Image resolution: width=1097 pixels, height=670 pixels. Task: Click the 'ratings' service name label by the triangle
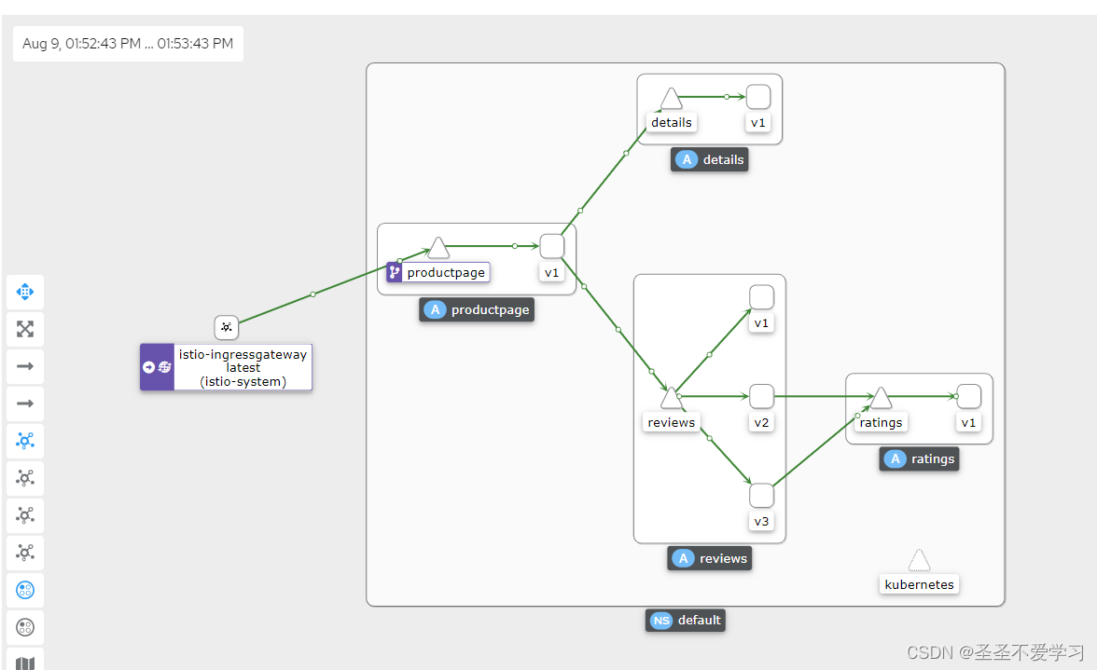pos(881,422)
